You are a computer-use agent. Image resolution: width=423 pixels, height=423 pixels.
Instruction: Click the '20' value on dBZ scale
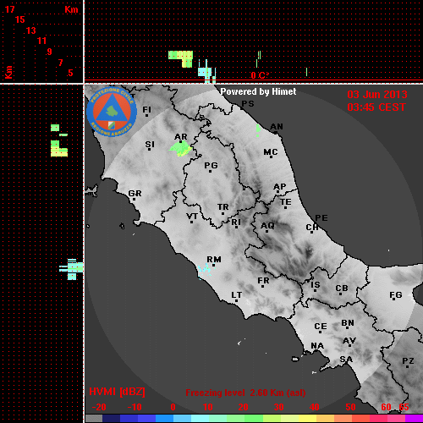click(x=243, y=407)
